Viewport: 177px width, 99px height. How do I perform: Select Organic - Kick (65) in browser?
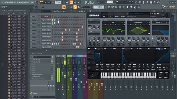[18, 42]
